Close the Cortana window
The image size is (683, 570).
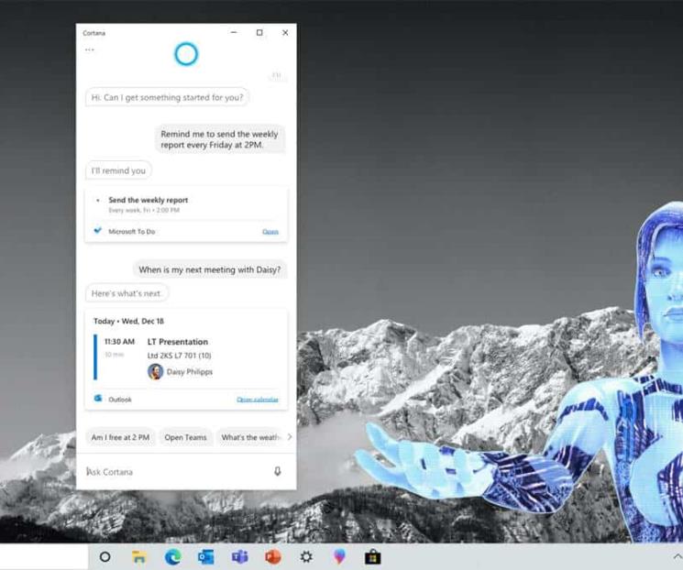[285, 33]
